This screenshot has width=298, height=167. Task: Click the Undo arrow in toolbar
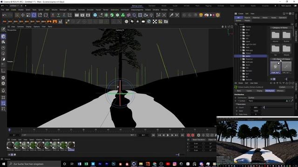pos(5,15)
